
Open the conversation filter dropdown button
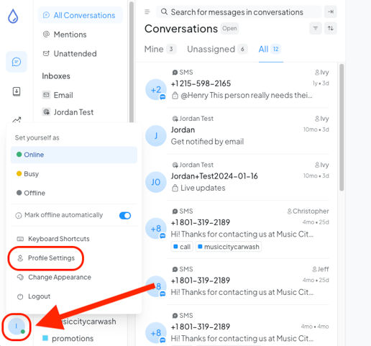(316, 28)
